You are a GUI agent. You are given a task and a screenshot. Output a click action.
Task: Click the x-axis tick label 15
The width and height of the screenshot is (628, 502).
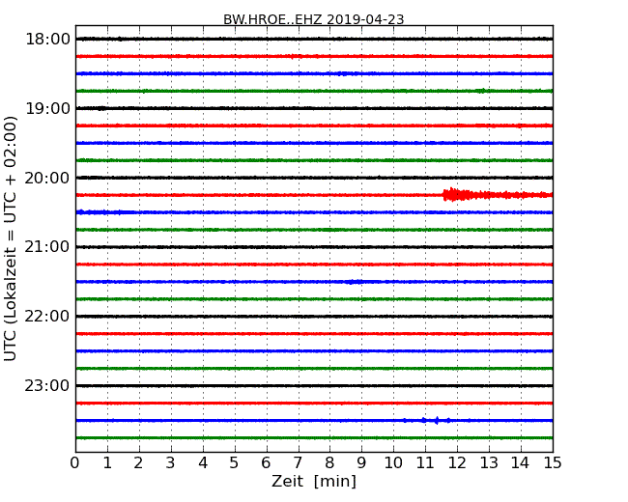click(553, 463)
